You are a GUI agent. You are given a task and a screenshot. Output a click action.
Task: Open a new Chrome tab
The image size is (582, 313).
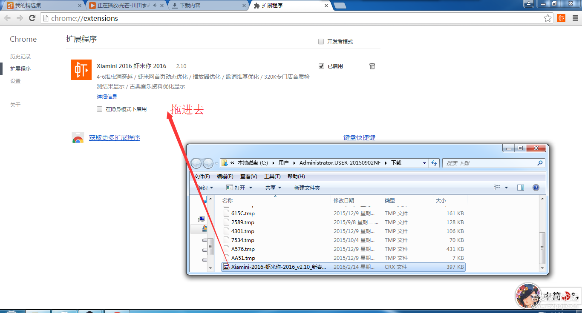340,6
